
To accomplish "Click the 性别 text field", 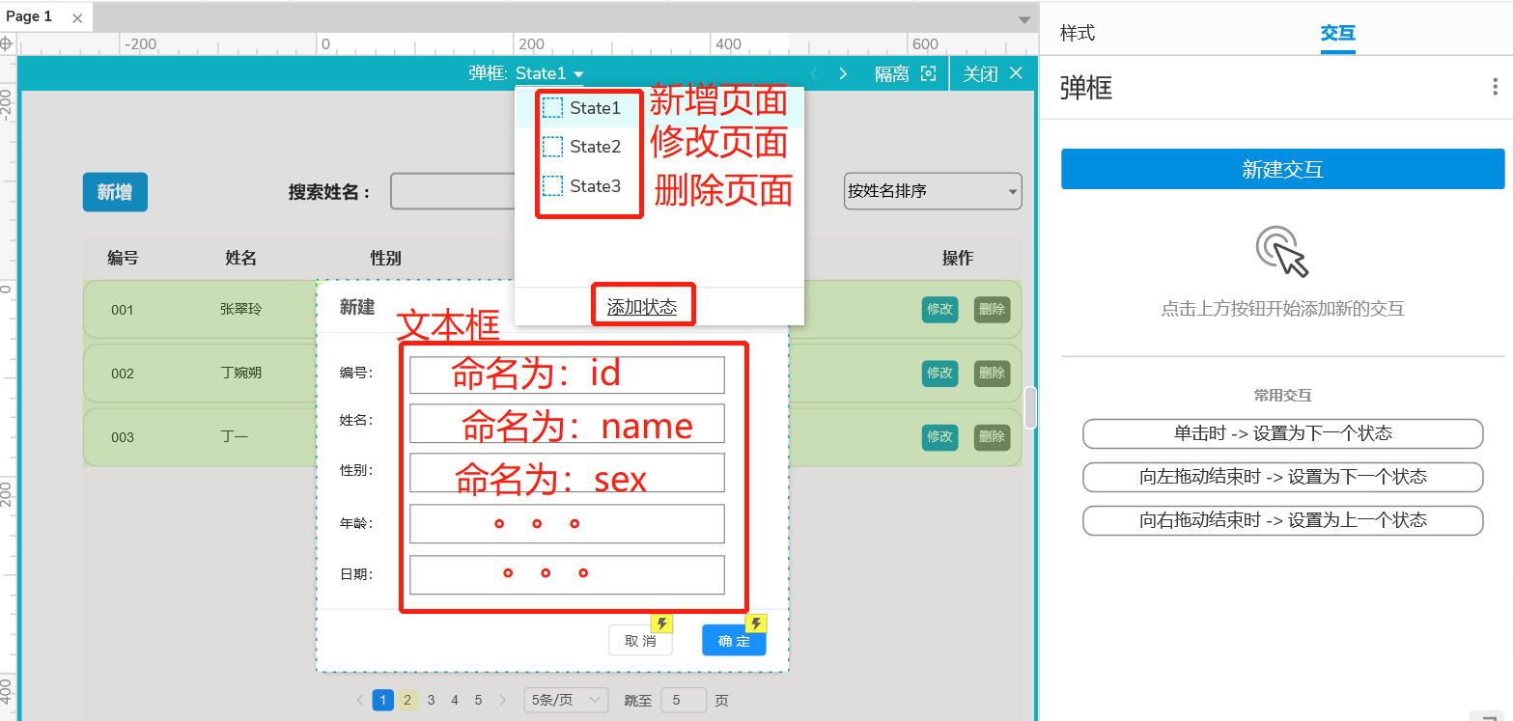I will pyautogui.click(x=567, y=473).
